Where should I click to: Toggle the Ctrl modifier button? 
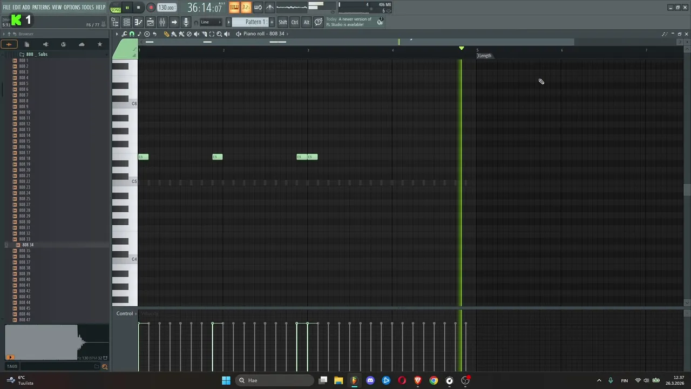(x=295, y=22)
